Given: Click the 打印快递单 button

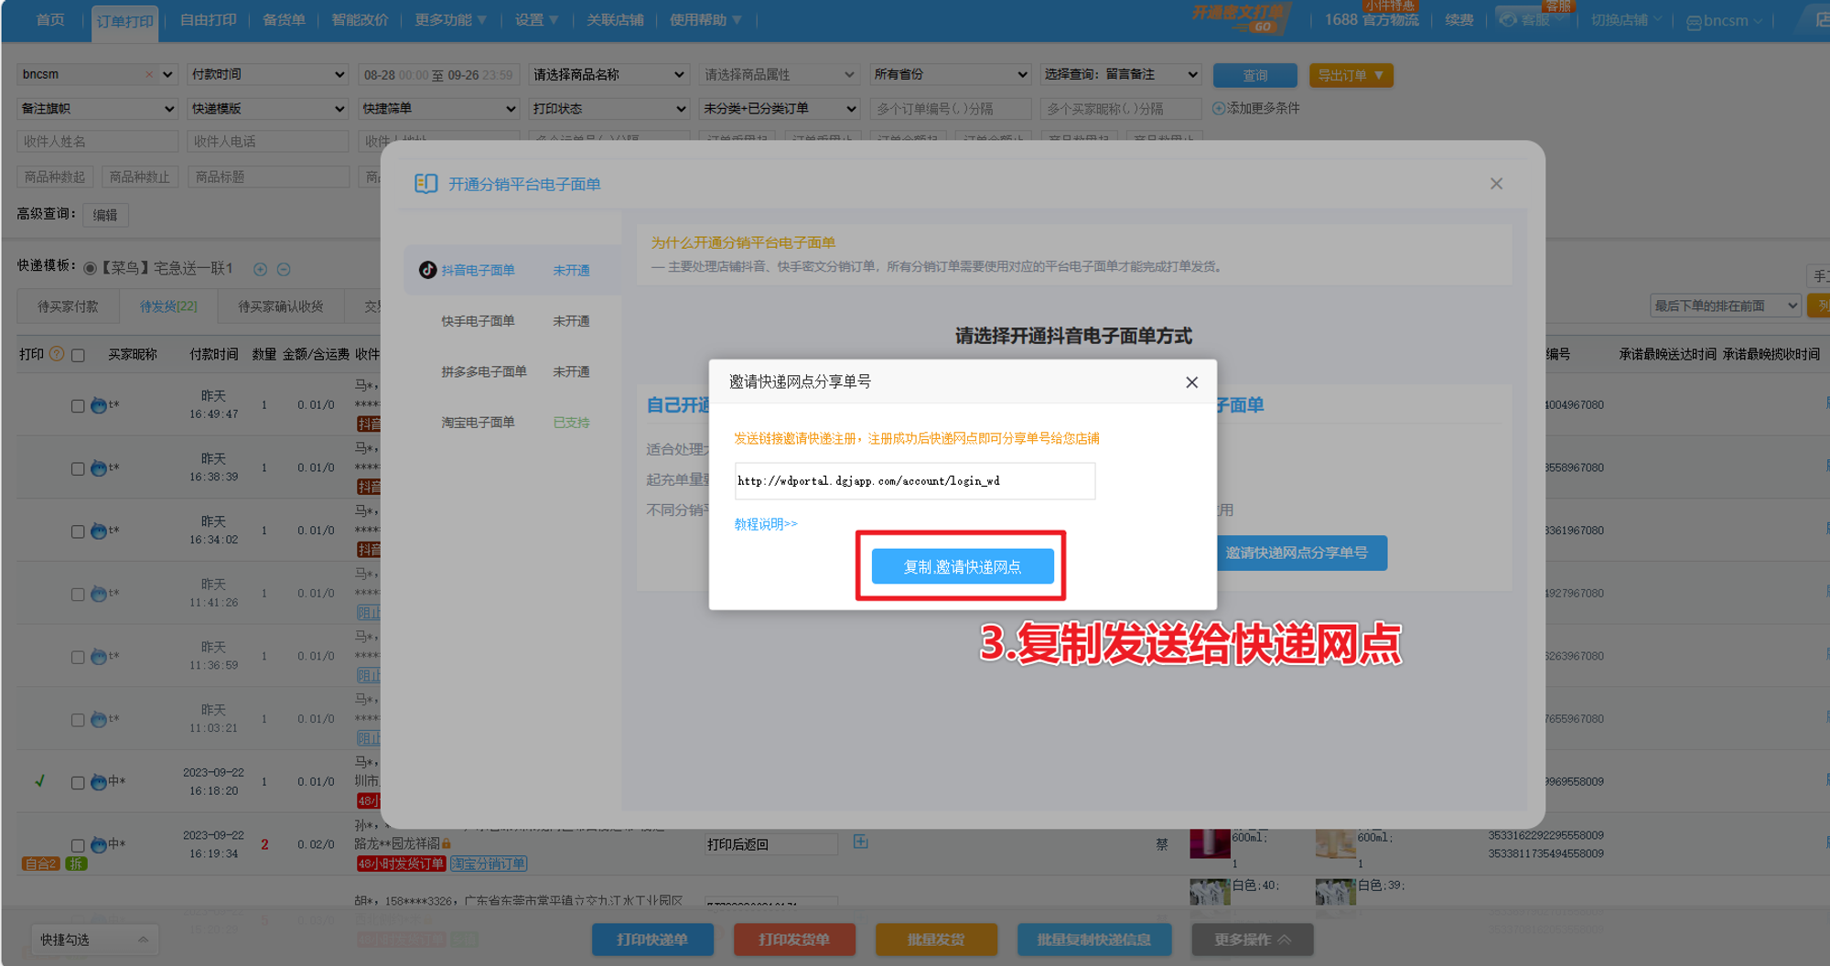Looking at the screenshot, I should 652,939.
